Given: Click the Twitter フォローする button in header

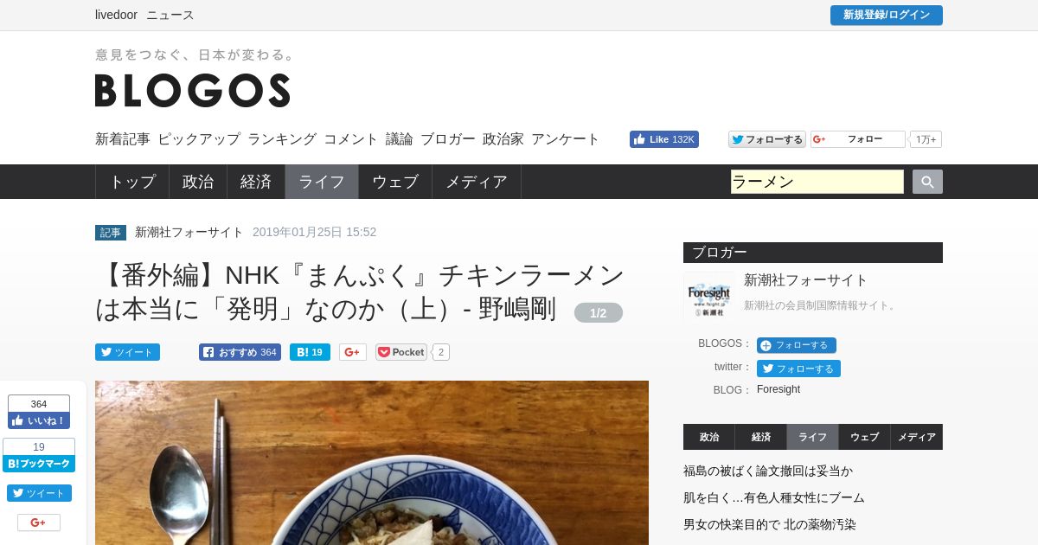Looking at the screenshot, I should pyautogui.click(x=767, y=139).
